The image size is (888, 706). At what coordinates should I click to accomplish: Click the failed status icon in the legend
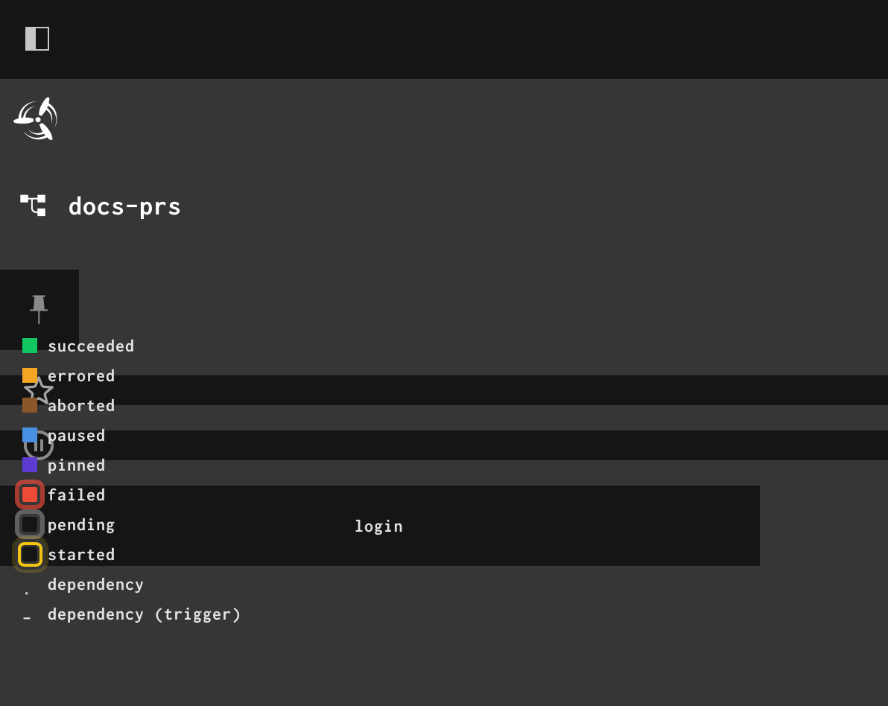[x=30, y=494]
